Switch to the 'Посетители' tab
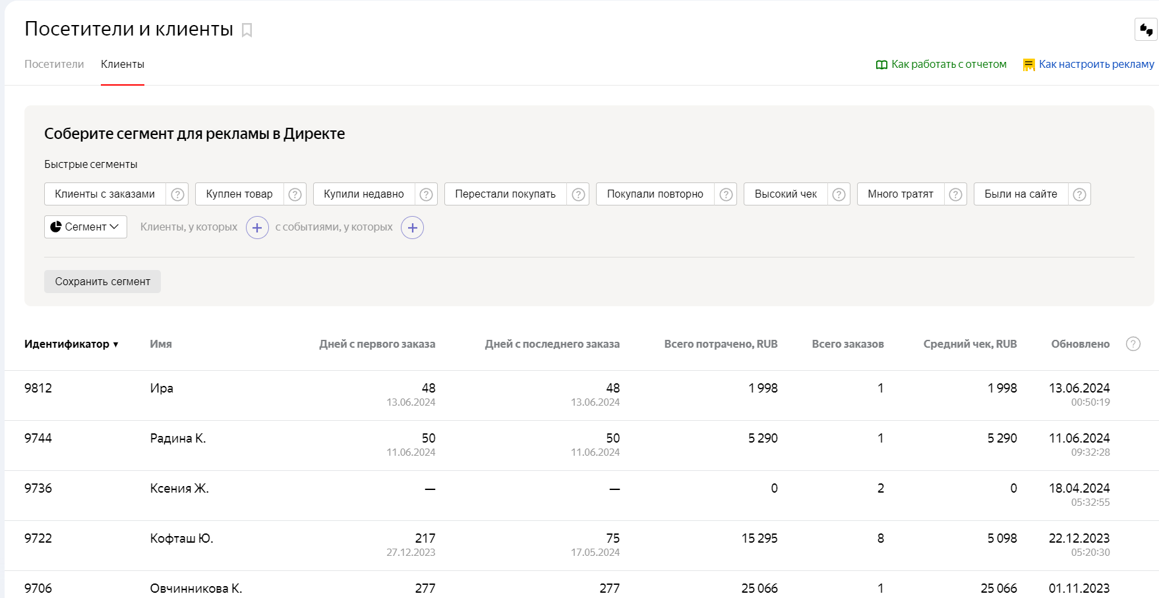1159x598 pixels. [x=54, y=65]
